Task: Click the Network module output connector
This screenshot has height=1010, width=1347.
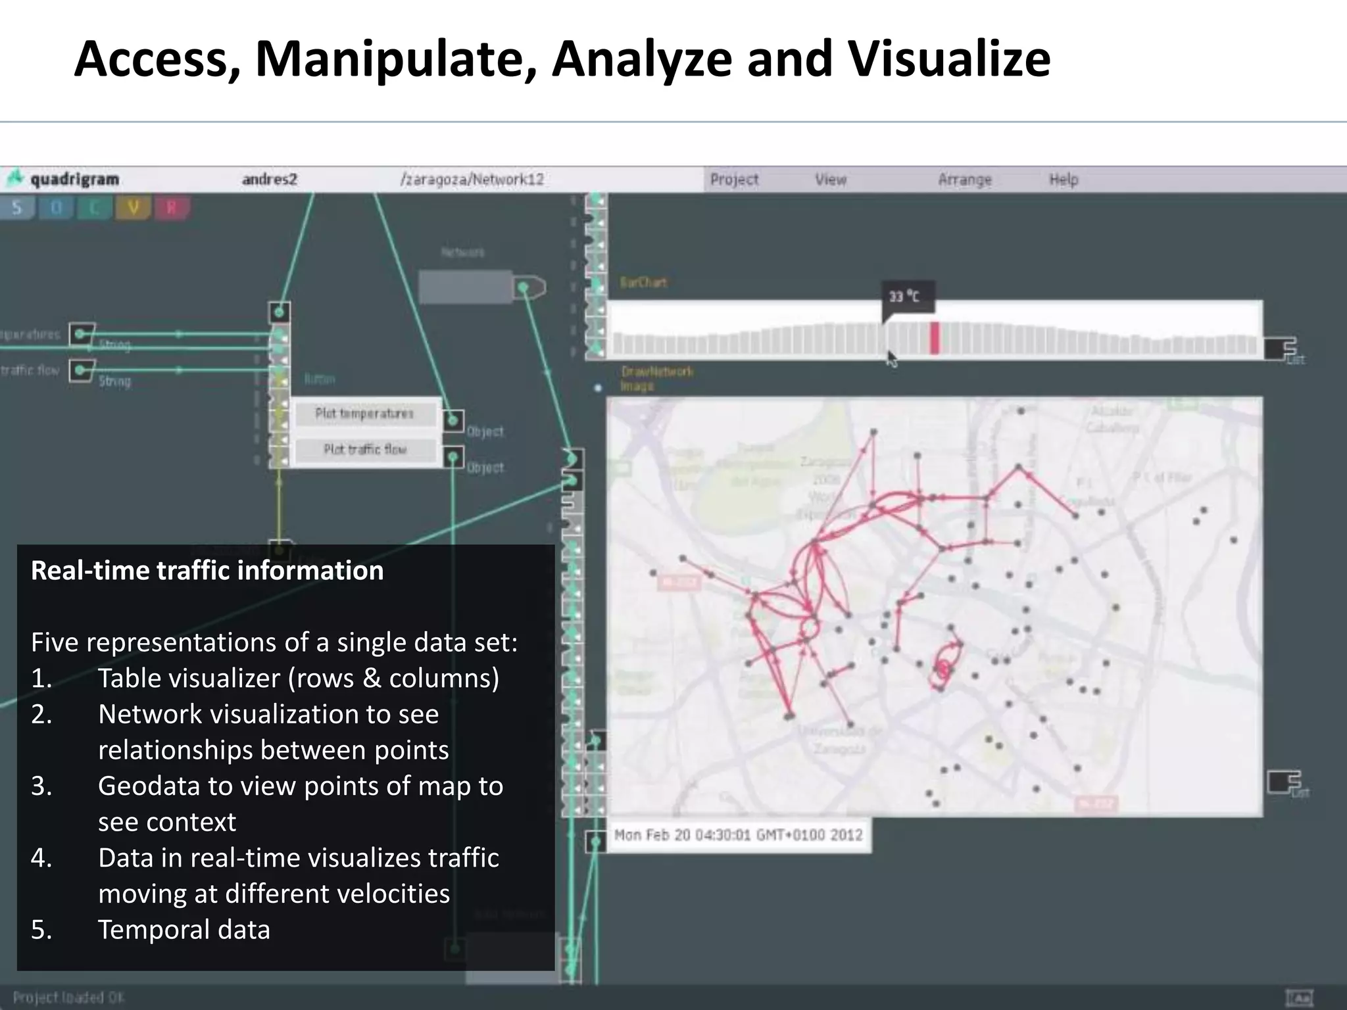Action: pyautogui.click(x=528, y=288)
